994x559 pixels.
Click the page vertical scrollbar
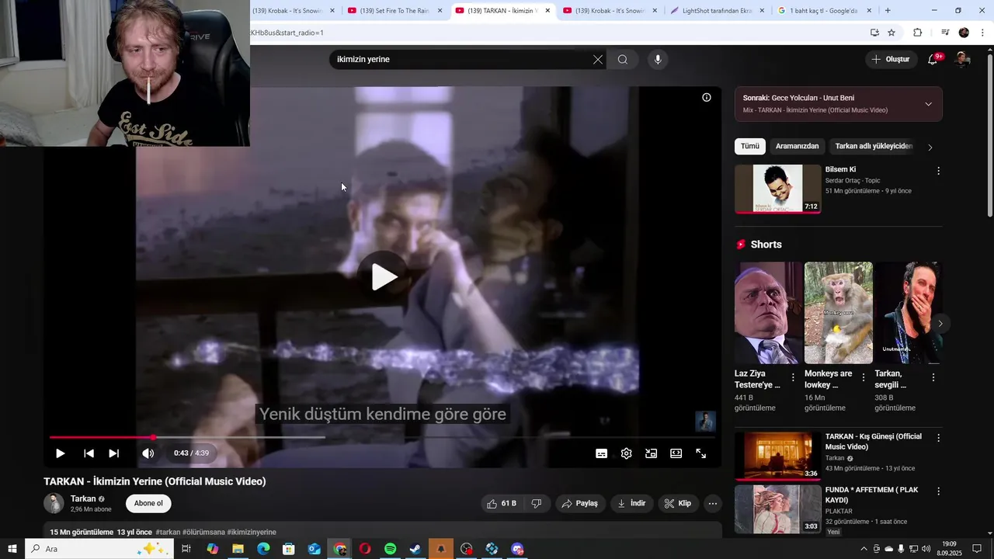[x=989, y=136]
